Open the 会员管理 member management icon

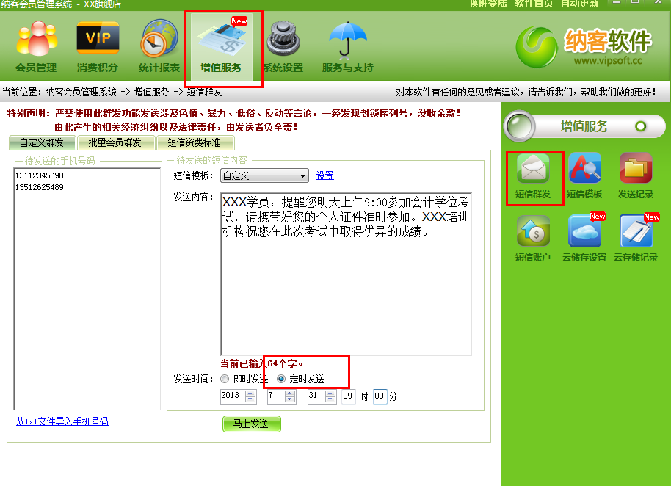point(36,46)
